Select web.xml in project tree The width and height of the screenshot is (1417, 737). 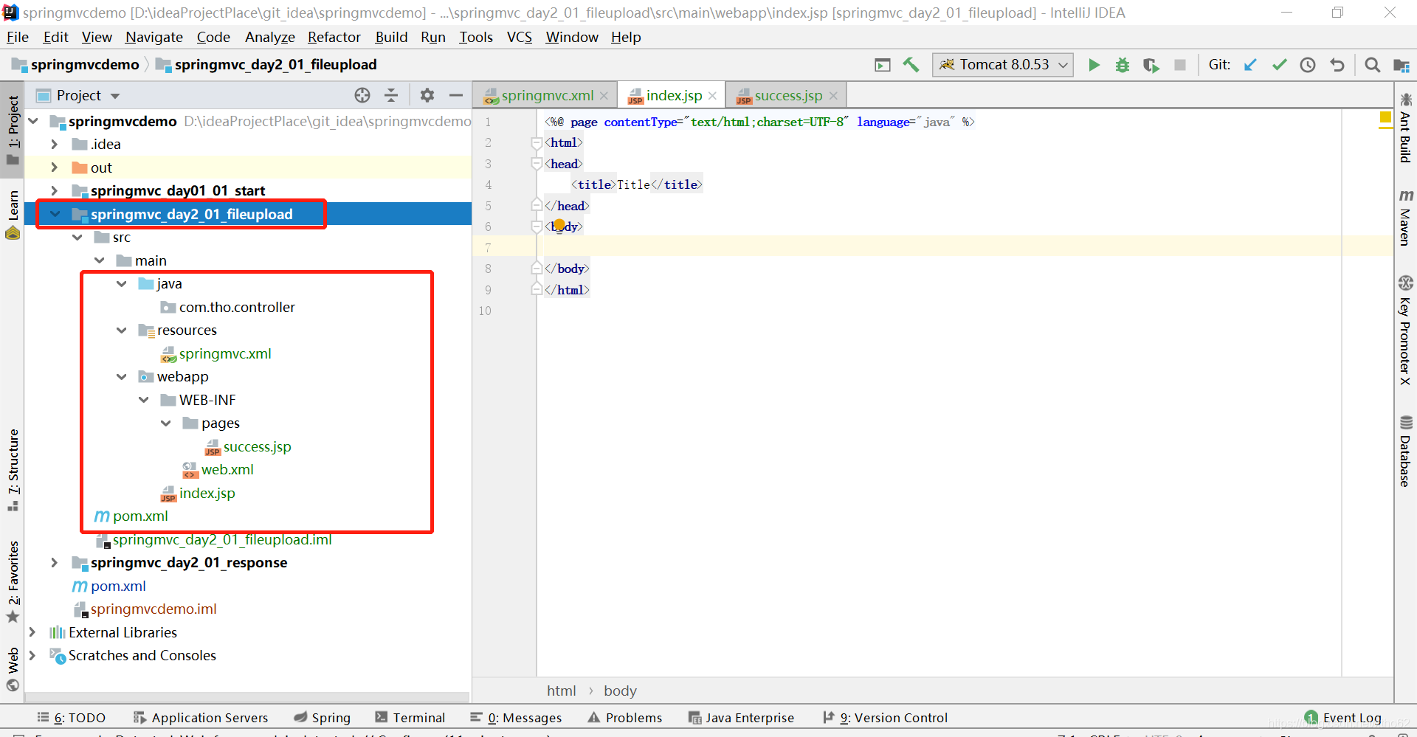[x=227, y=469]
